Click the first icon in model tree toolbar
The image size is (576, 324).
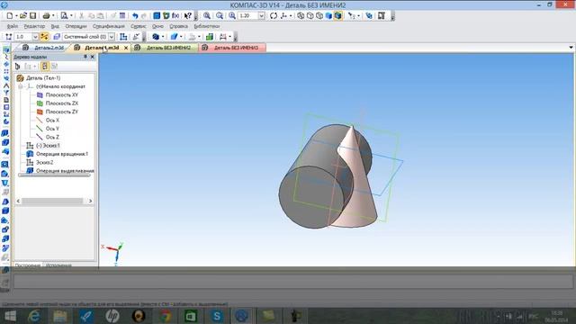[18, 66]
